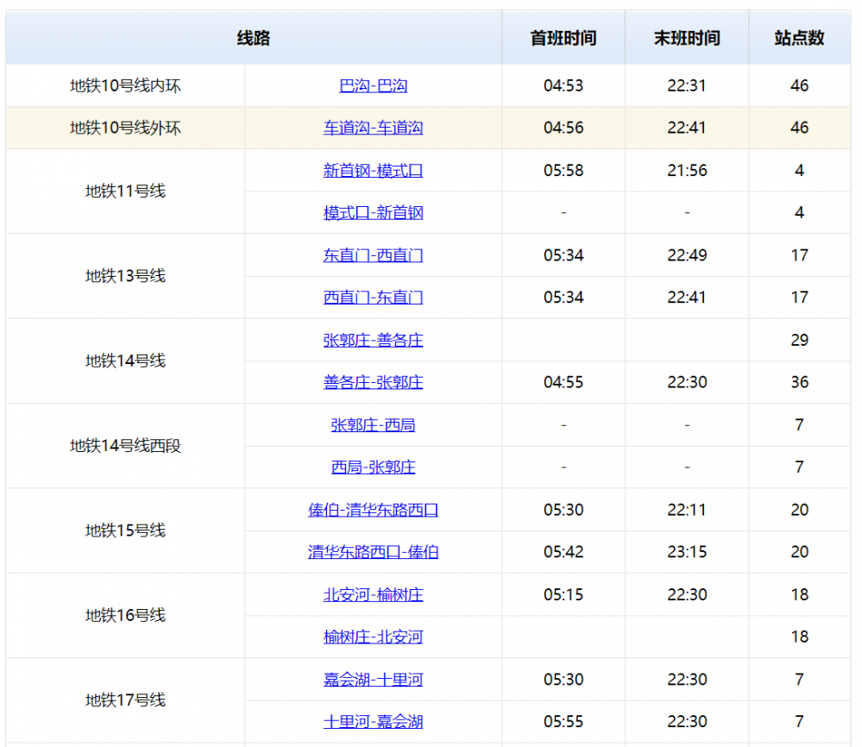Open the 巴沟-巴沟 route link
Image resolution: width=862 pixels, height=747 pixels.
point(373,85)
